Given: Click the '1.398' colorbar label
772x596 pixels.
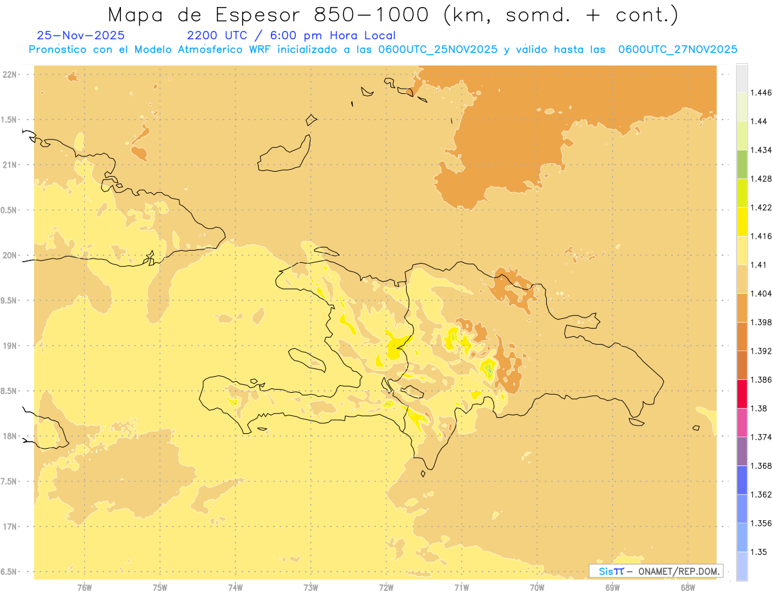Looking at the screenshot, I should 760,322.
